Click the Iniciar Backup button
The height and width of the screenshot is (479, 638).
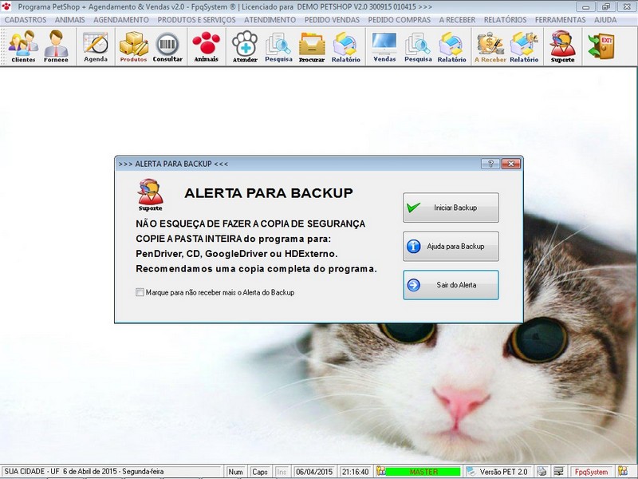click(451, 208)
